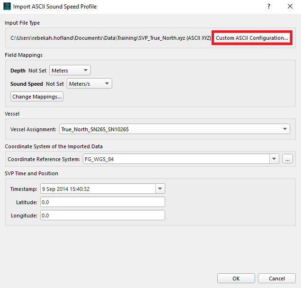Open the Vessel Assignment dropdown
301x288 pixels.
pyautogui.click(x=175, y=129)
